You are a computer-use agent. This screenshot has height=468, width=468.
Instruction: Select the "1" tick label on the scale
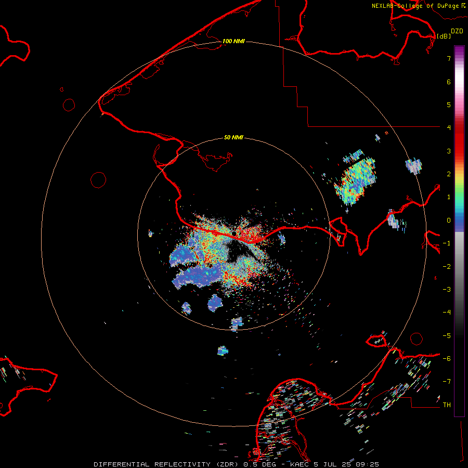coord(449,197)
